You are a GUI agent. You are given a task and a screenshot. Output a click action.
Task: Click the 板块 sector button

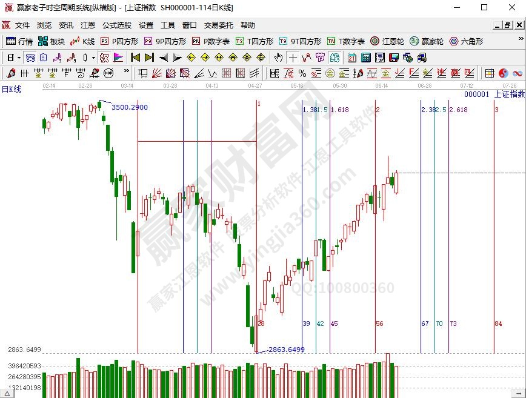tap(51, 42)
